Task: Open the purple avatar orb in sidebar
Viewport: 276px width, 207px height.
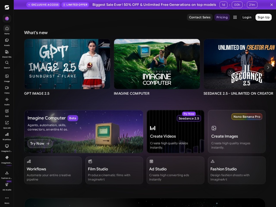Action: point(7,18)
